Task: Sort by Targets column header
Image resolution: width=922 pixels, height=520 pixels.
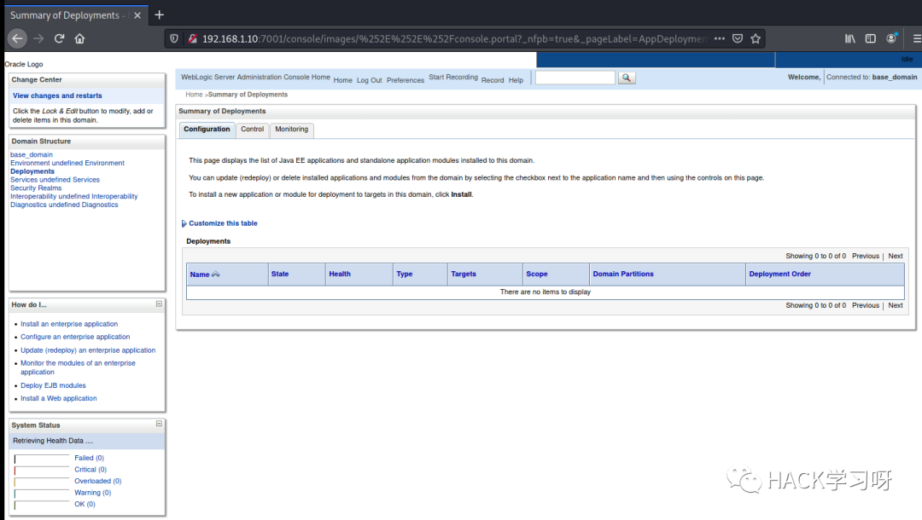Action: tap(464, 274)
